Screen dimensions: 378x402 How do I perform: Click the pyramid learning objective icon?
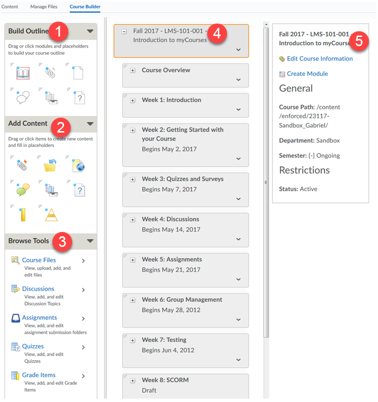tap(50, 214)
